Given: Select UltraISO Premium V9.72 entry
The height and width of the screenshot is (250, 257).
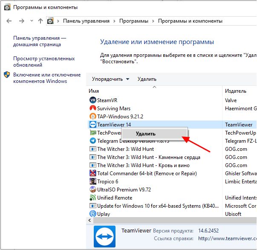Looking at the screenshot, I should click(124, 189).
